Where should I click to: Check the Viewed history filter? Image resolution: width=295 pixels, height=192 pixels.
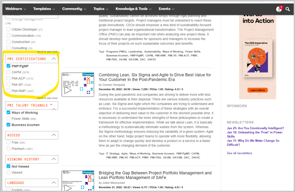(8, 172)
